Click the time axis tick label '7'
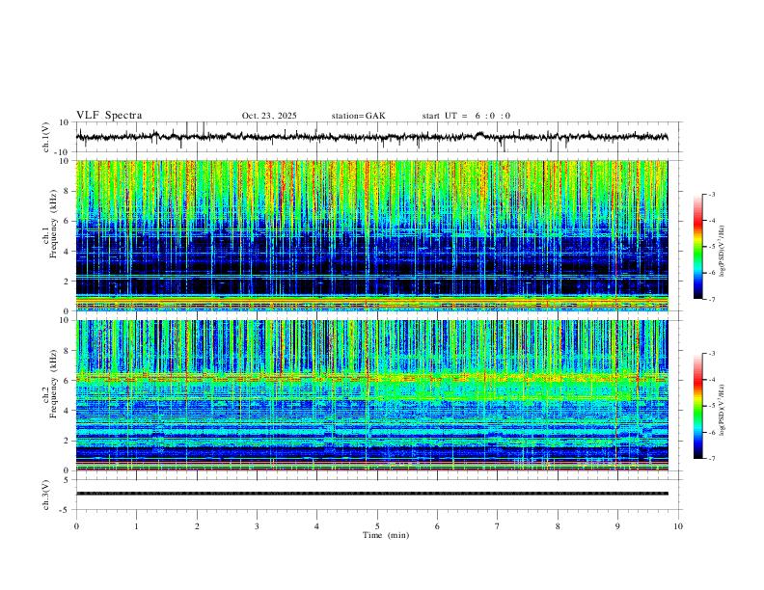This screenshot has width=764, height=590. [498, 526]
